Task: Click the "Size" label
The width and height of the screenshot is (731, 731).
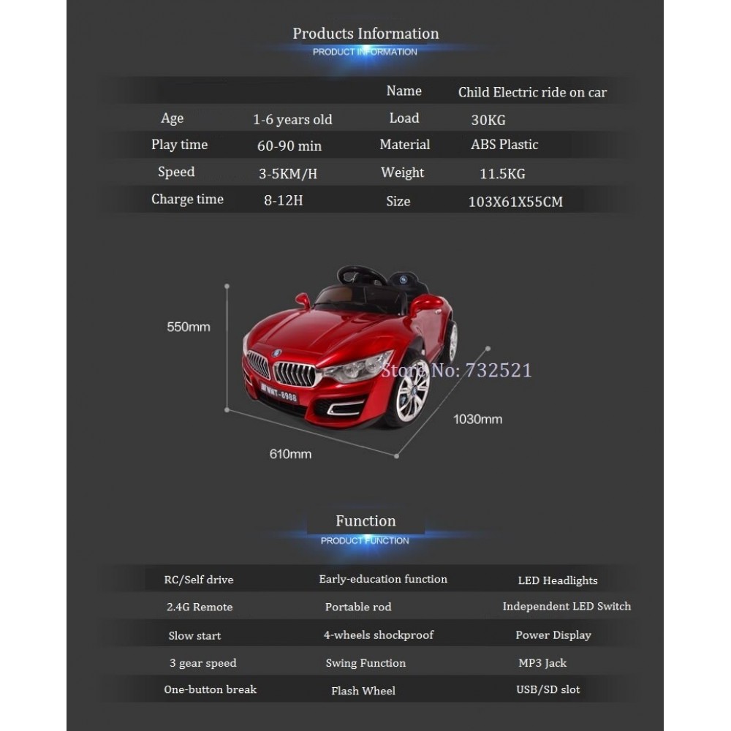Action: [398, 202]
